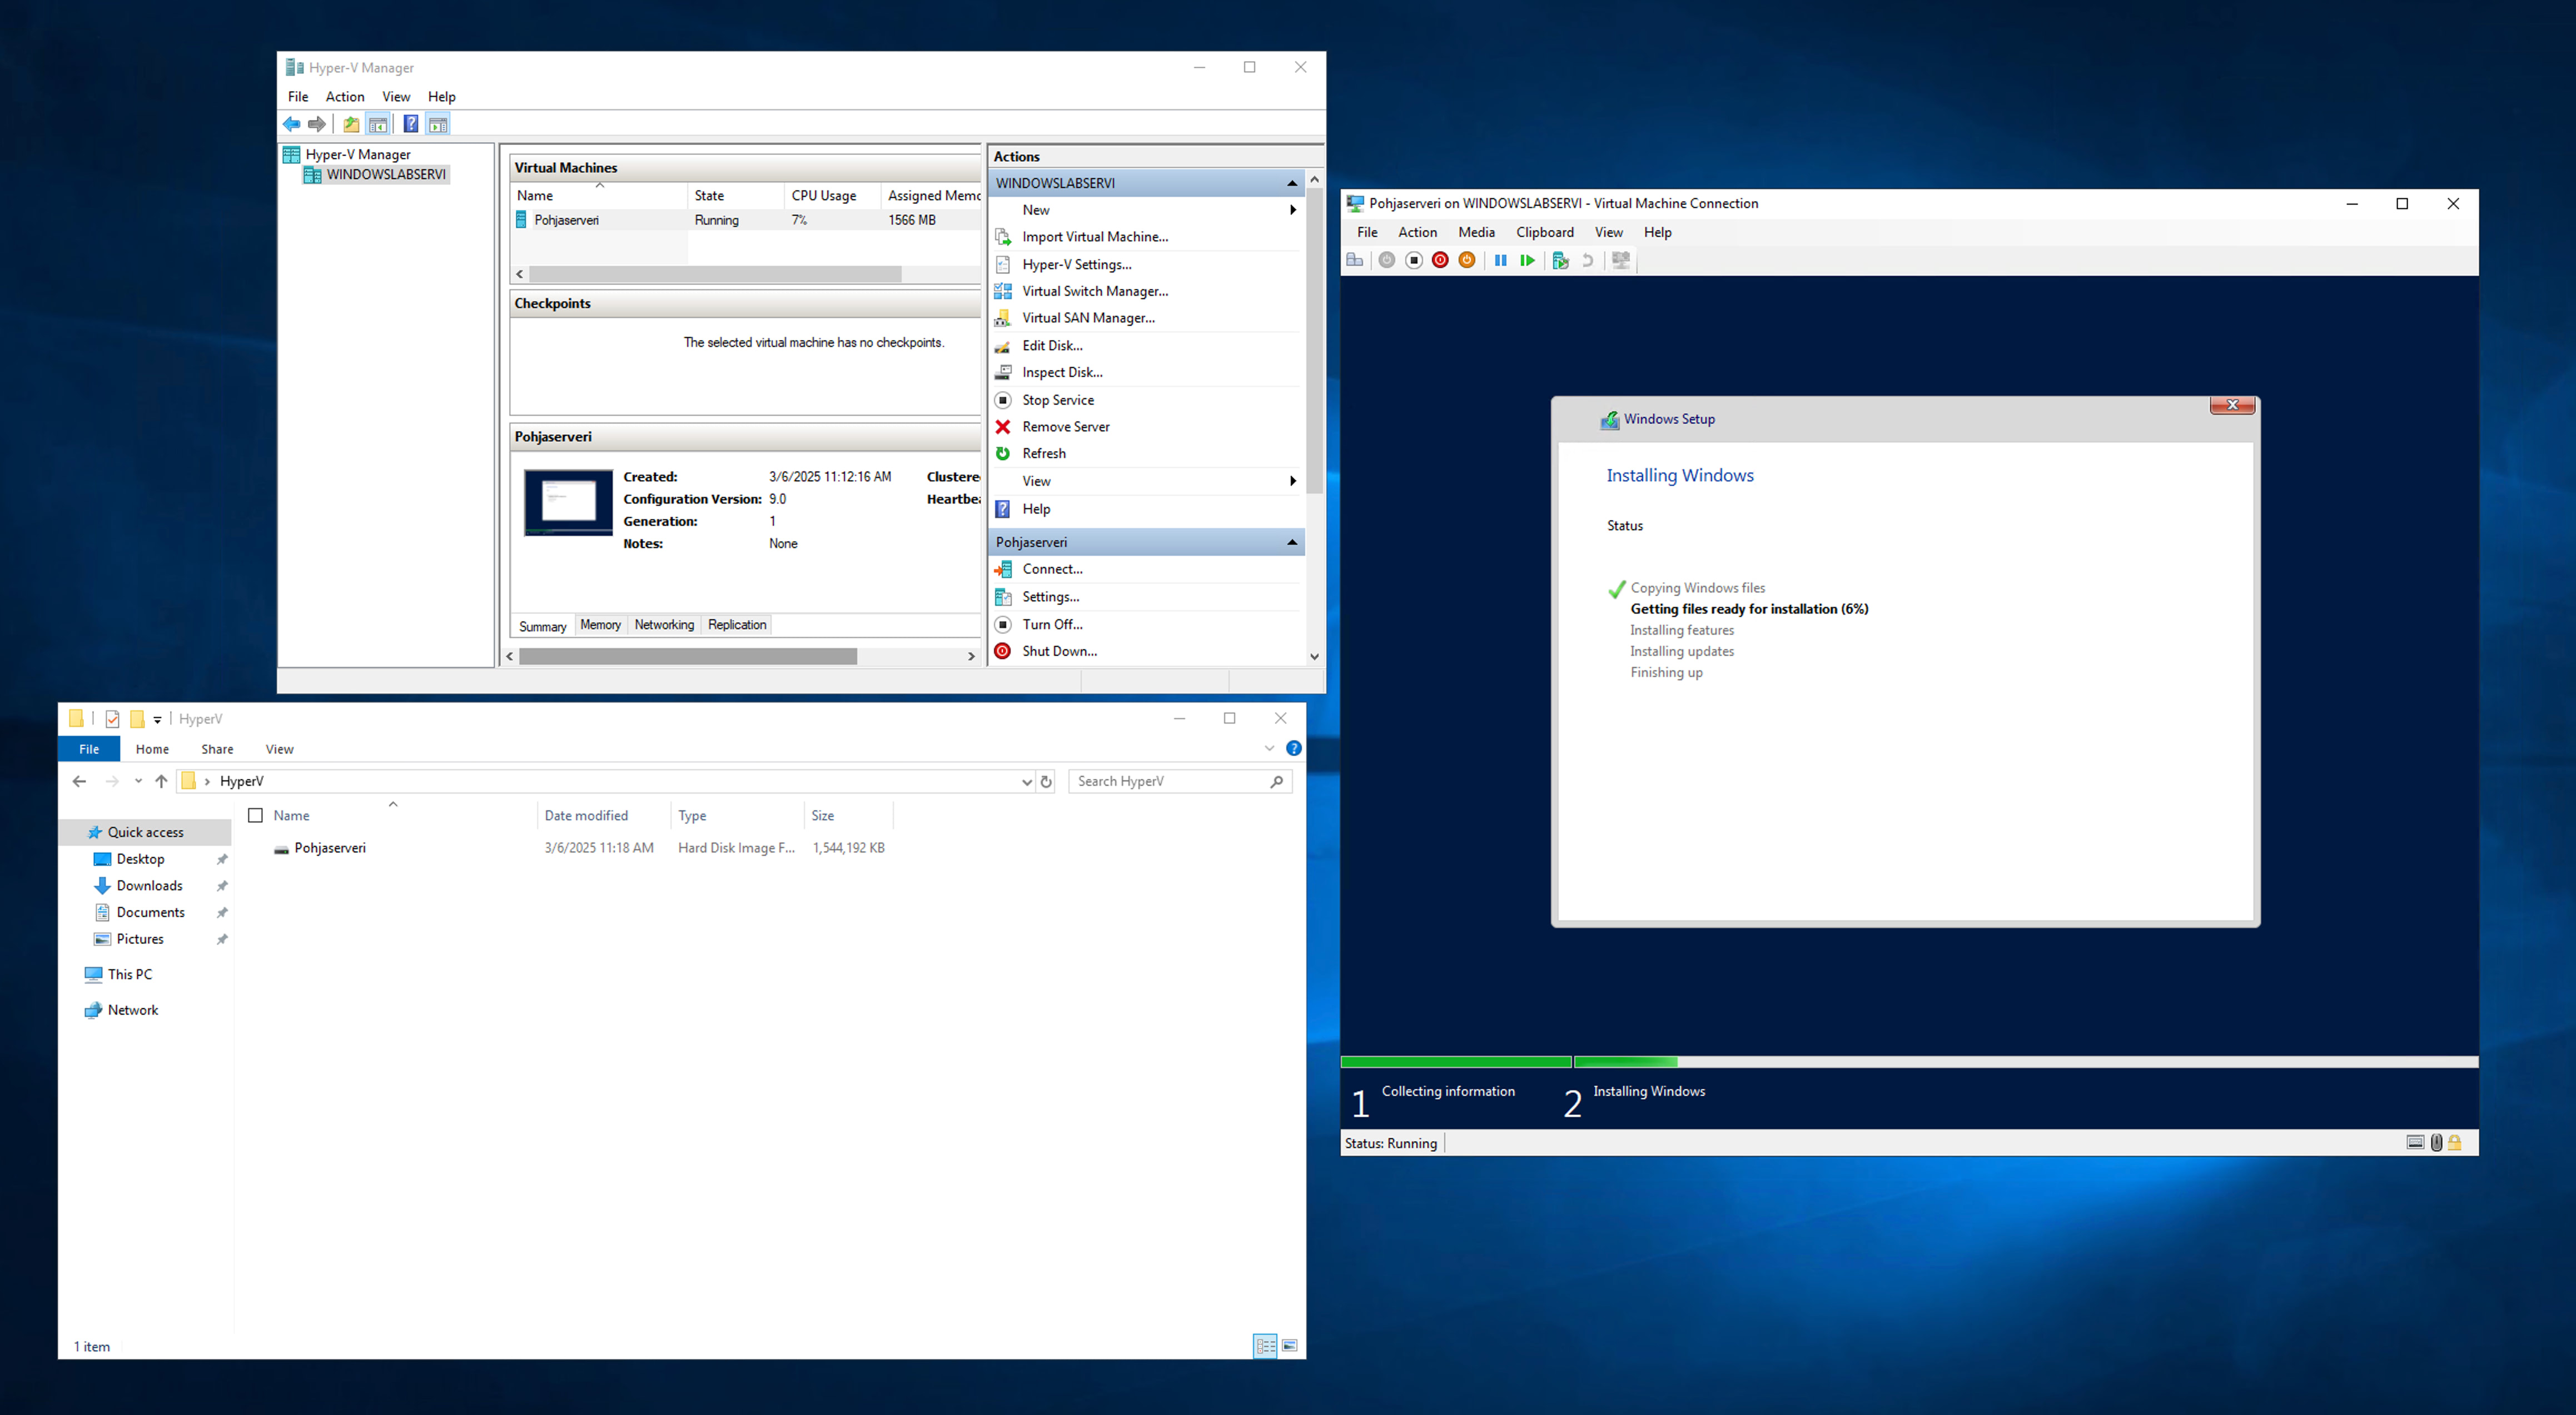Image resolution: width=2576 pixels, height=1415 pixels.
Task: Click Virtual Switch Manager action
Action: [x=1094, y=291]
